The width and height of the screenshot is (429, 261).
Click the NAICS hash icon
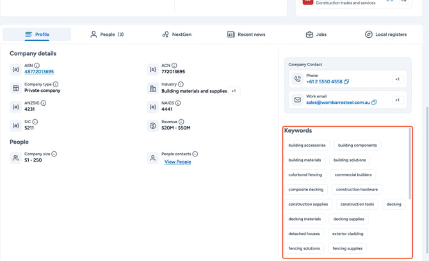152,107
